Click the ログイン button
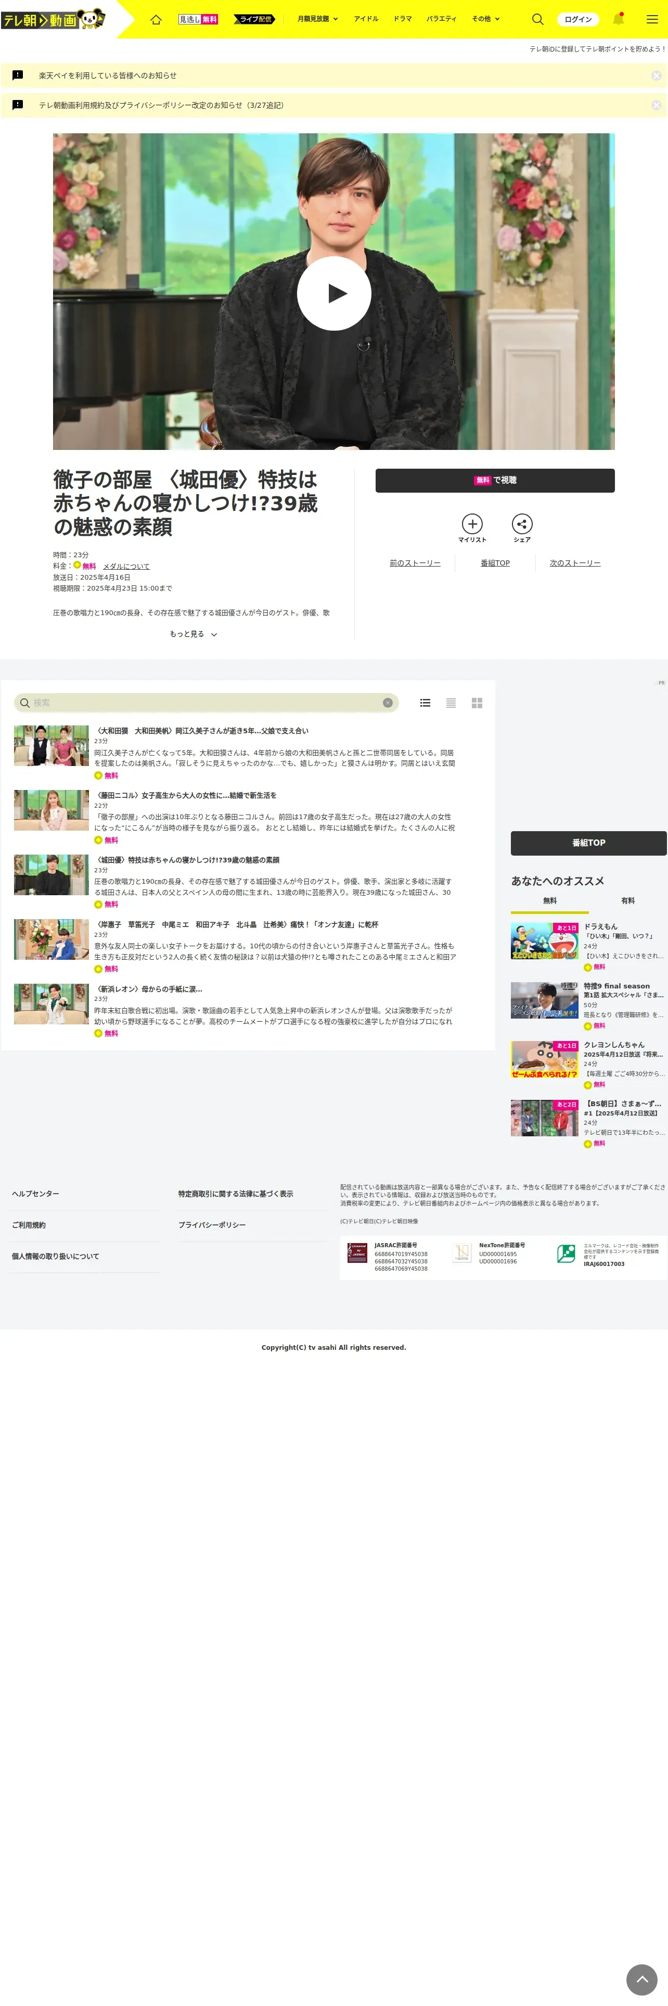Image resolution: width=668 pixels, height=2006 pixels. [x=578, y=19]
